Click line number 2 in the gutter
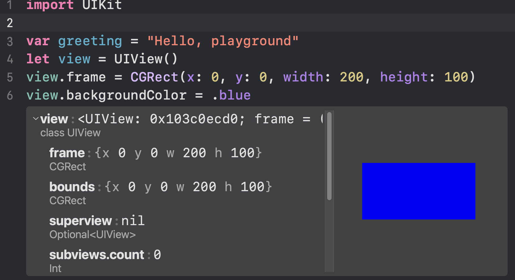Screen dimensions: 515x280 [x=10, y=23]
